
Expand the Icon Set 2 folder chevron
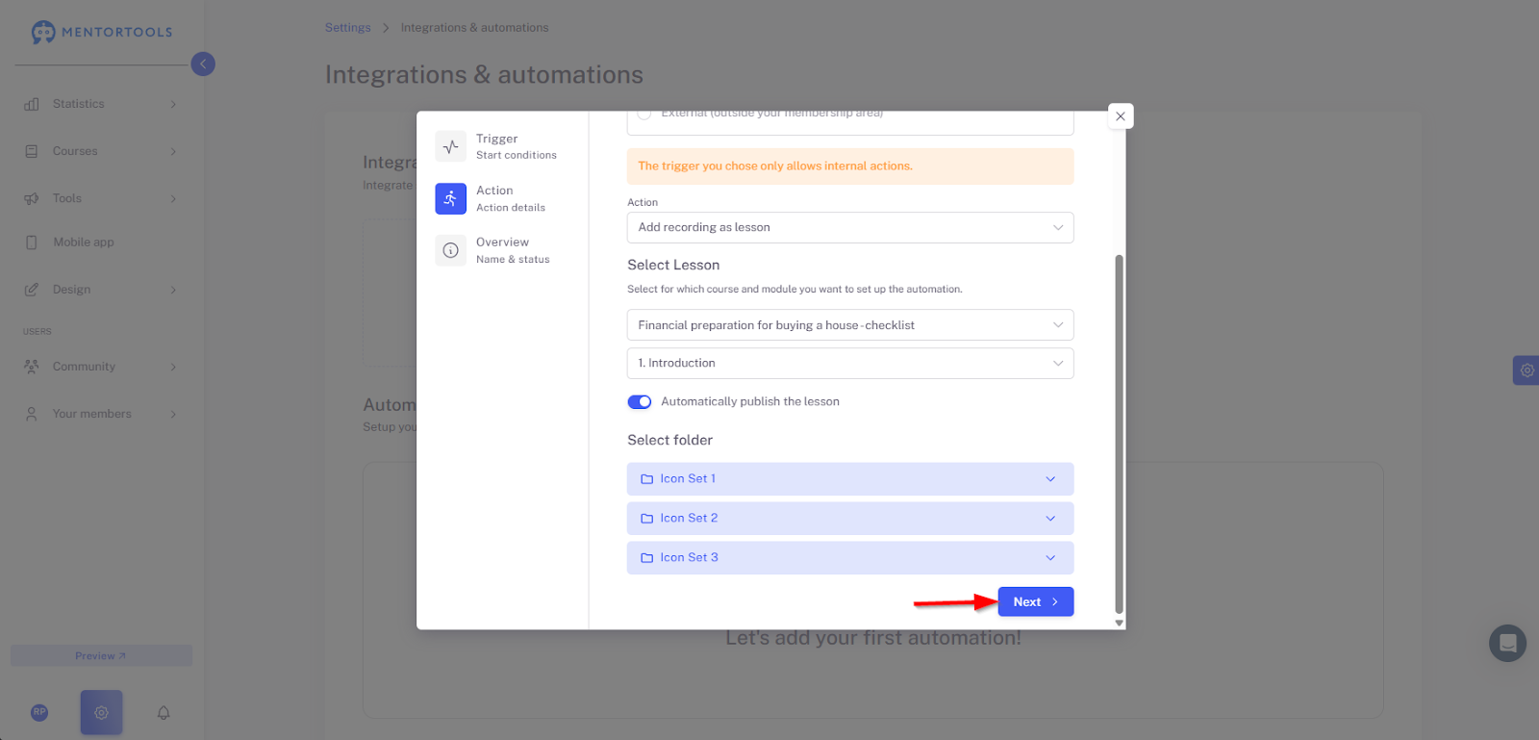(1050, 519)
